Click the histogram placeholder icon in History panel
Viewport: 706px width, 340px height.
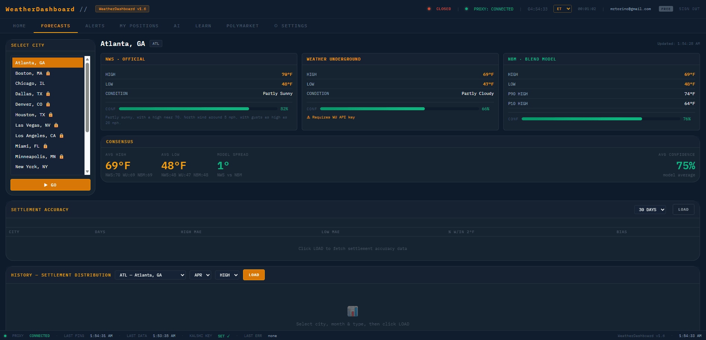point(353,311)
